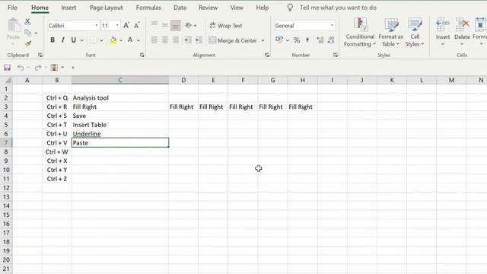This screenshot has height=274, width=487.
Task: Click the Select All corner button
Action: click(6, 80)
